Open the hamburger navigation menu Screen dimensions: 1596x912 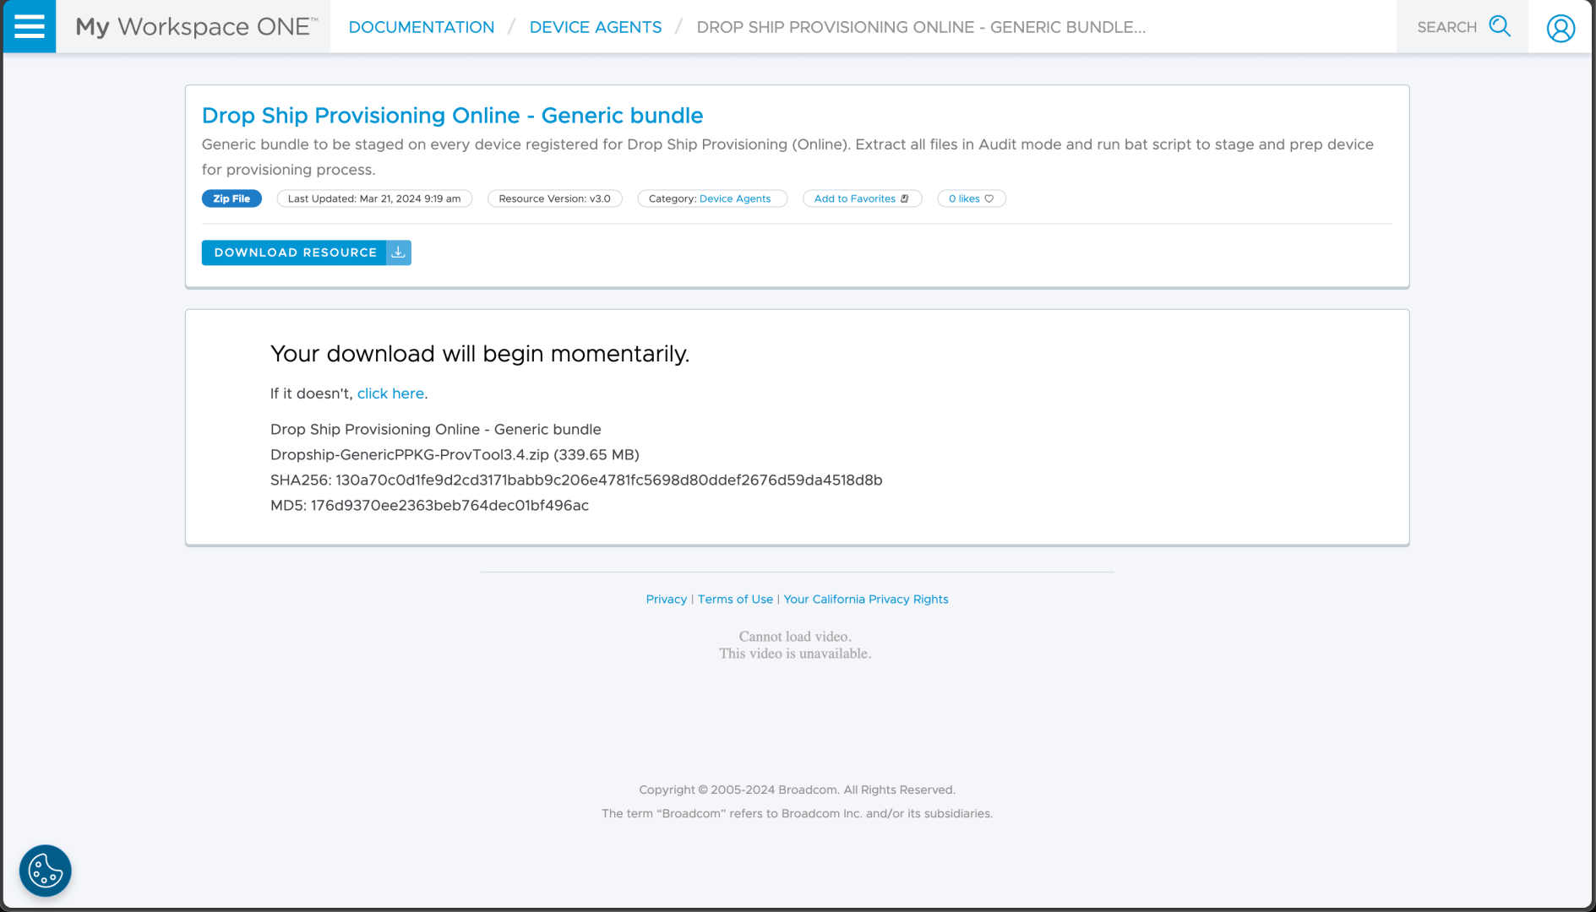[30, 26]
